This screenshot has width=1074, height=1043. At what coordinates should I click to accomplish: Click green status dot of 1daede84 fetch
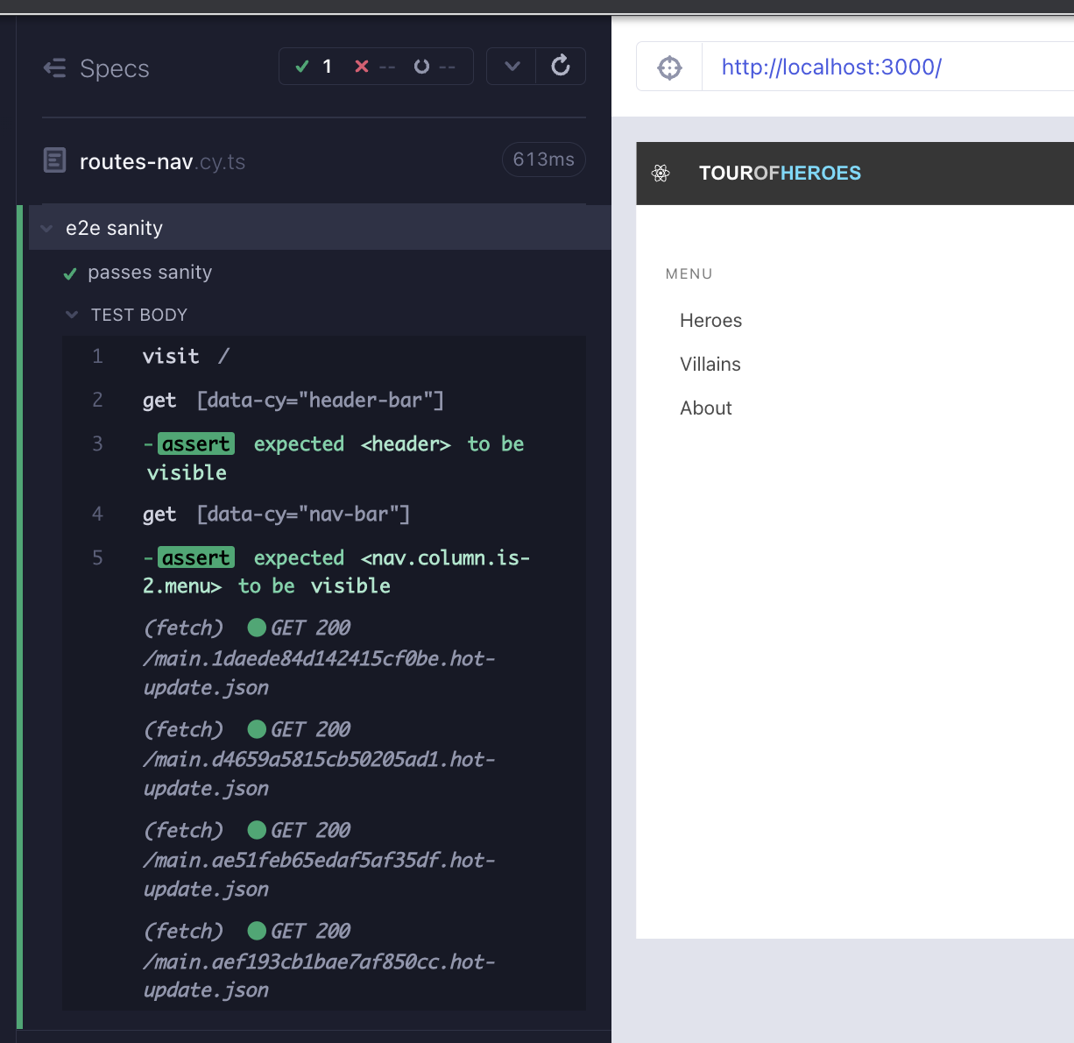(257, 628)
